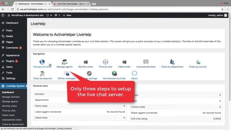Bookmark the page with star icon

pyautogui.click(x=222, y=9)
